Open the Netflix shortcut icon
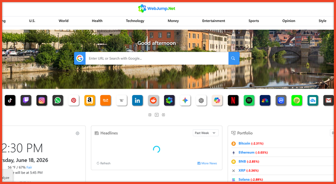Viewport: 336px width, 184px height. click(x=233, y=100)
